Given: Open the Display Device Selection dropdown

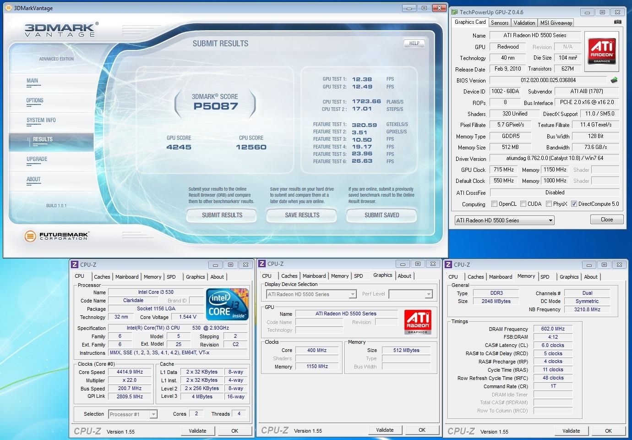Looking at the screenshot, I should click(x=311, y=294).
